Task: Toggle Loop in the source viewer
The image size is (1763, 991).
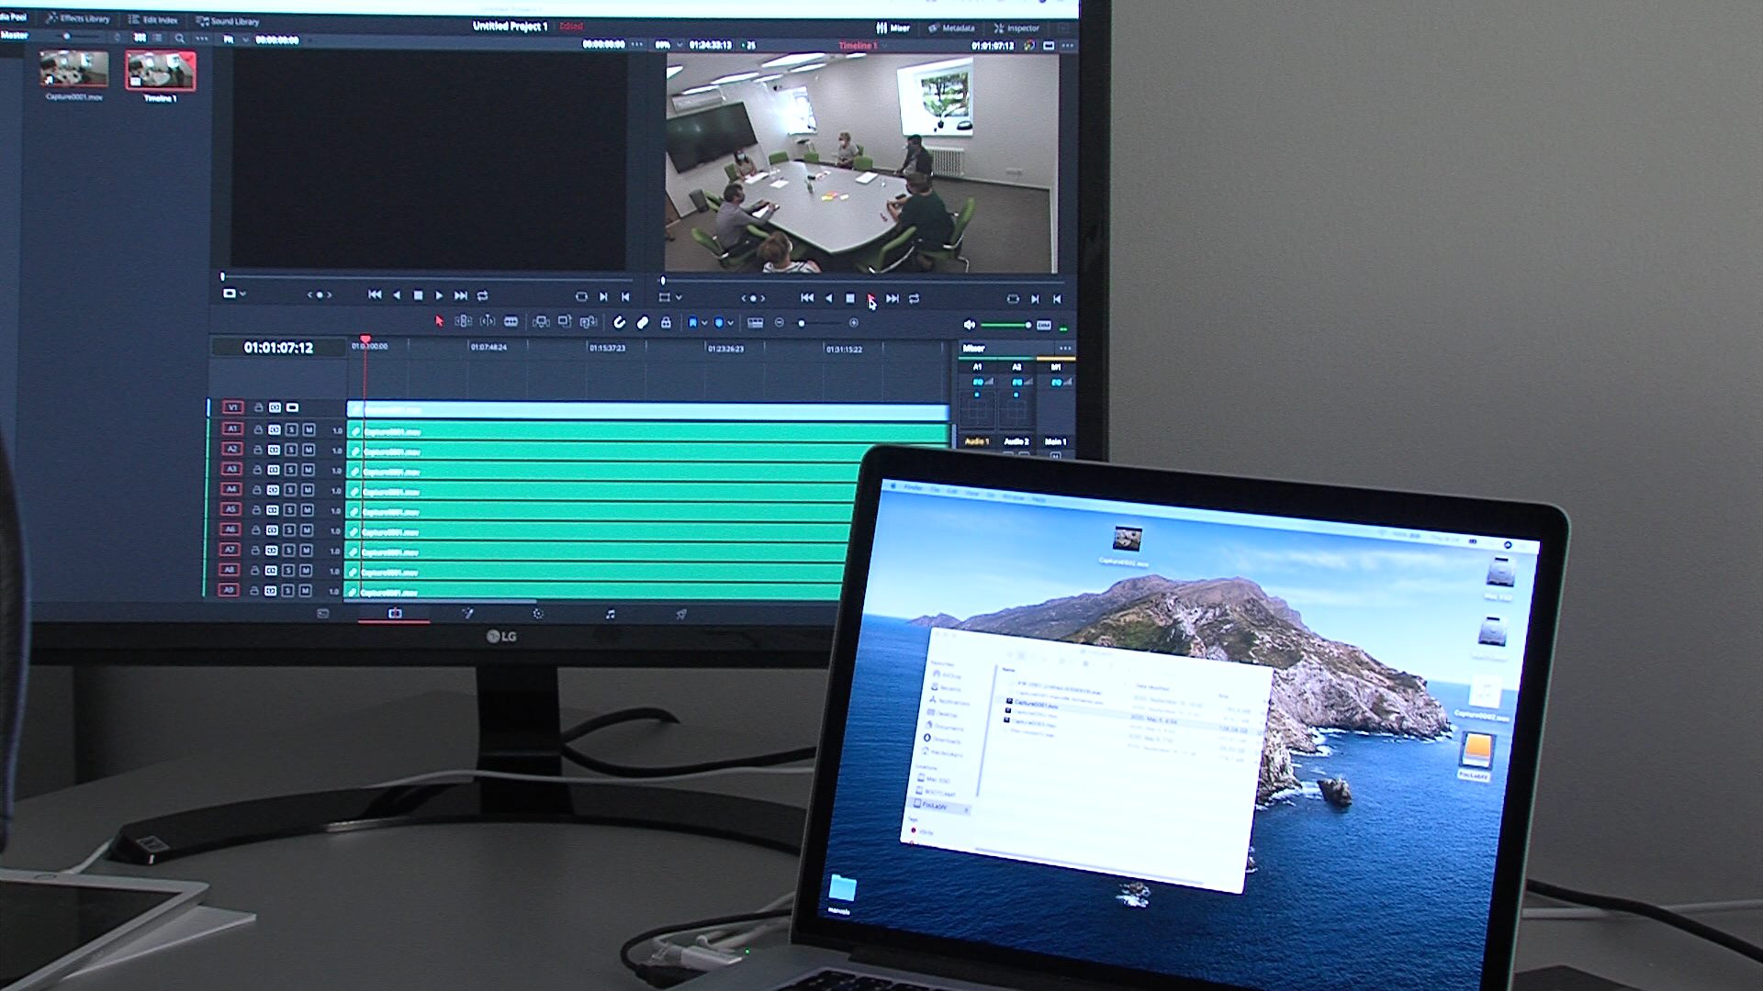Action: click(x=483, y=295)
